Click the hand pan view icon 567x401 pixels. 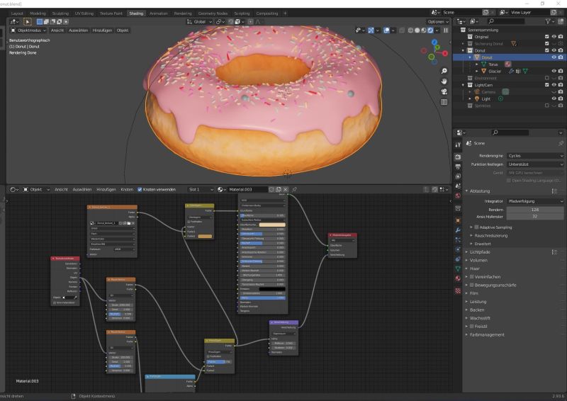444,81
